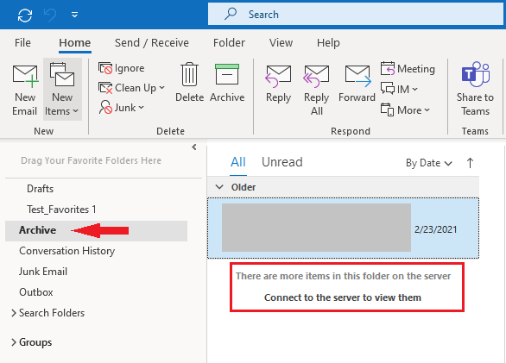
Task: Show the All messages filter
Action: click(x=238, y=162)
